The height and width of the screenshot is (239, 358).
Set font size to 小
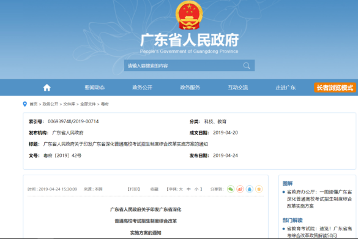196,189
